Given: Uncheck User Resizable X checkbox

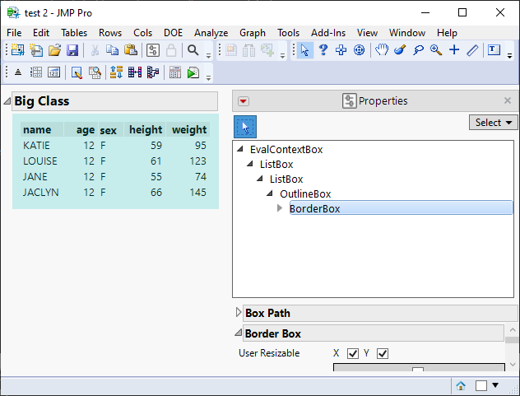Looking at the screenshot, I should pos(353,354).
